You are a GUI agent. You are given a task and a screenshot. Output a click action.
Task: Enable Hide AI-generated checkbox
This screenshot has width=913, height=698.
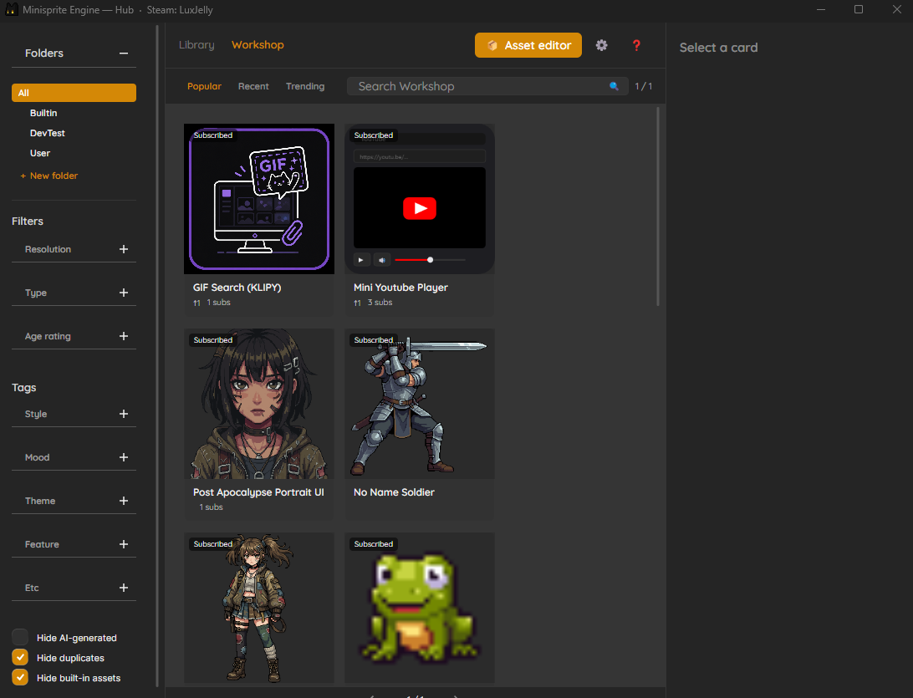tap(20, 638)
